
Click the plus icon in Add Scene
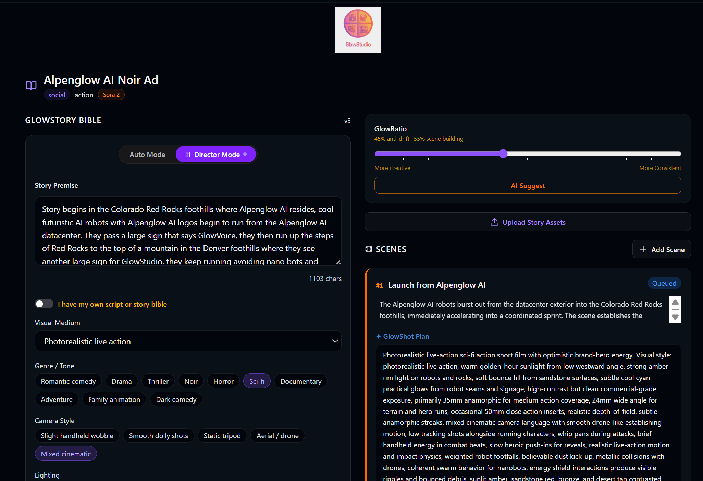click(643, 249)
